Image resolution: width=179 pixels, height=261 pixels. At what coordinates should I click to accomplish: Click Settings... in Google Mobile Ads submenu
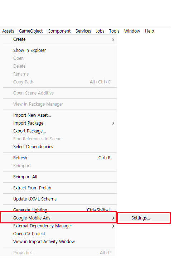click(x=144, y=218)
